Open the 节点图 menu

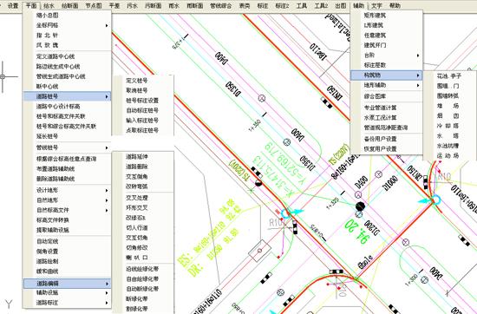click(x=94, y=5)
